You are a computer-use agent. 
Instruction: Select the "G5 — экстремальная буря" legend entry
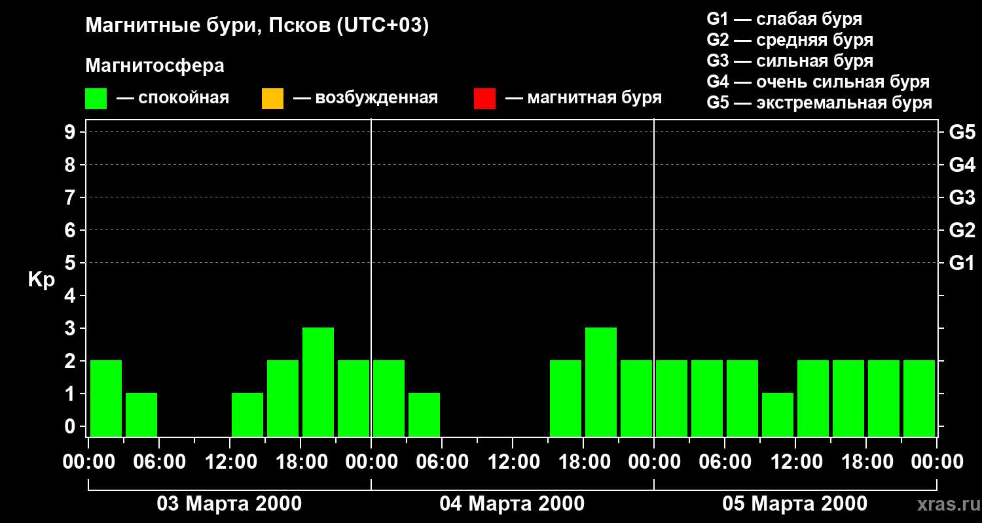tap(819, 103)
